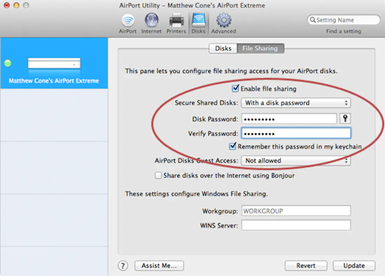The image size is (385, 276).
Task: Click the magnifier icon in Setting Name search
Action: tap(313, 20)
